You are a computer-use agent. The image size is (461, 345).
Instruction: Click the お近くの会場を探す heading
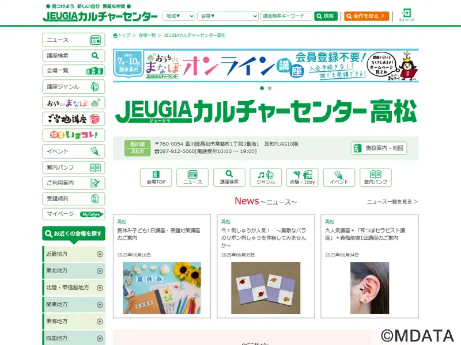coord(74,234)
